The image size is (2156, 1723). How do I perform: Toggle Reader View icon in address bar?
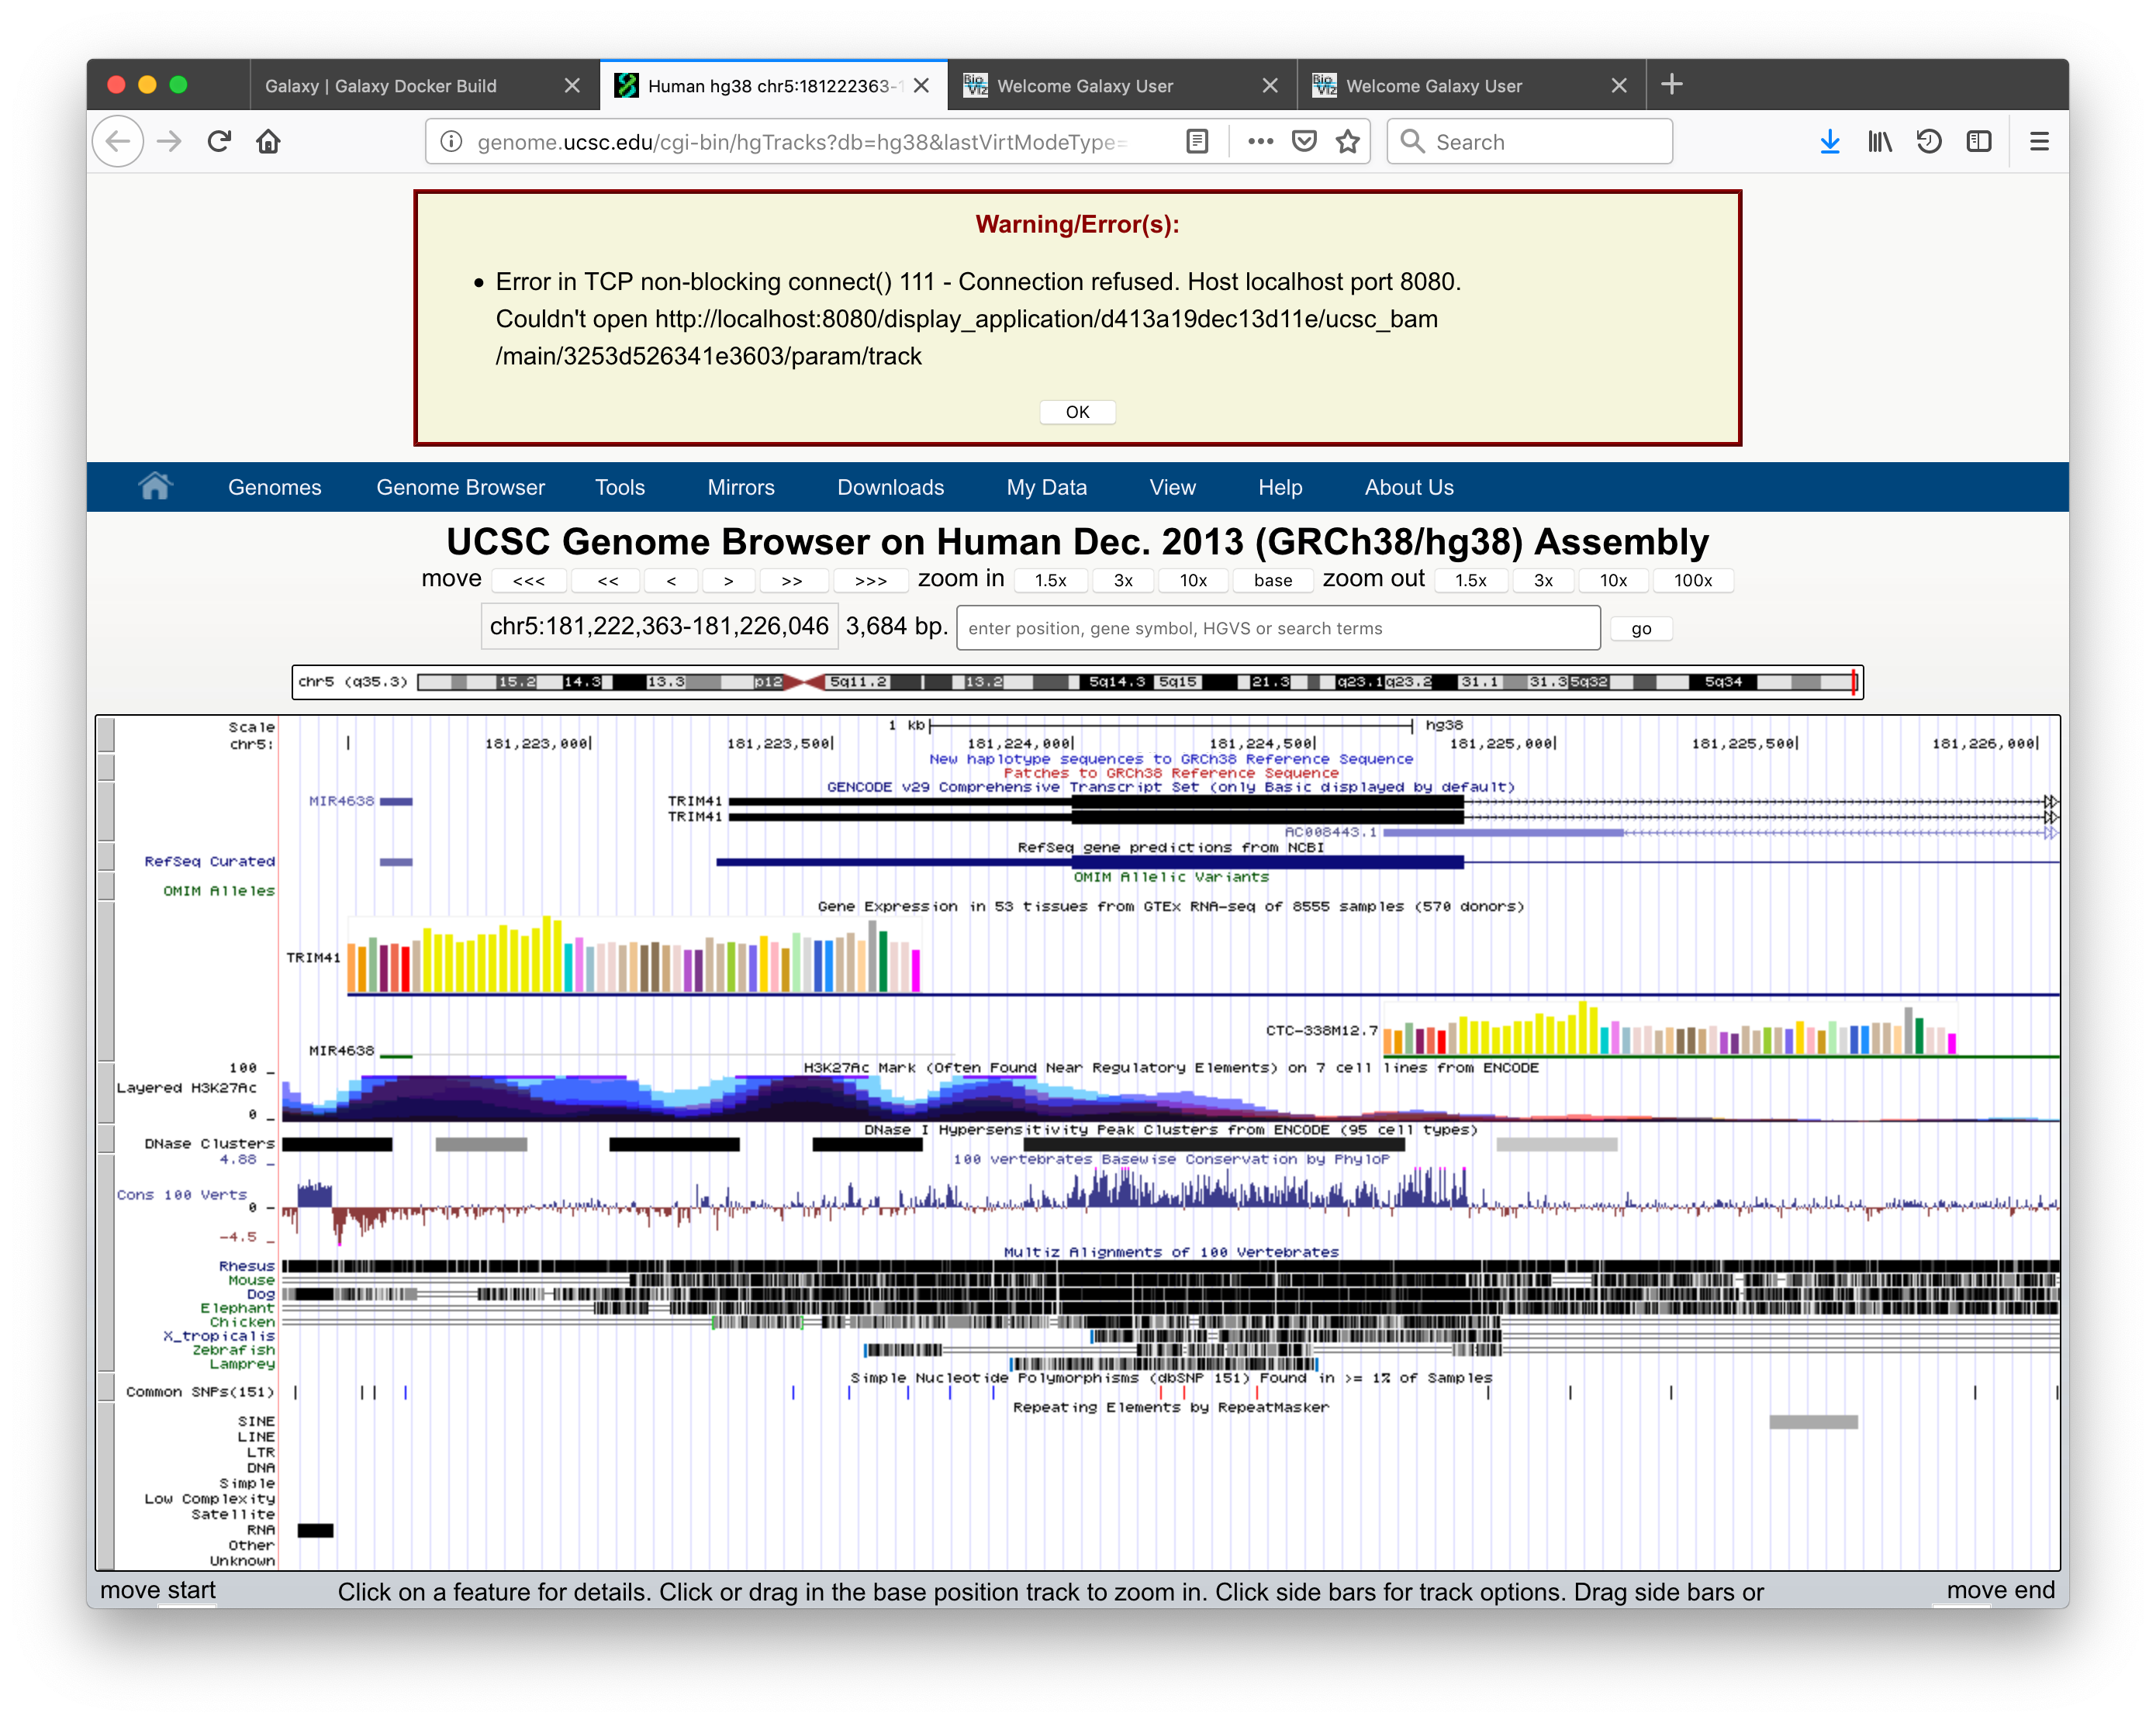click(x=1196, y=141)
